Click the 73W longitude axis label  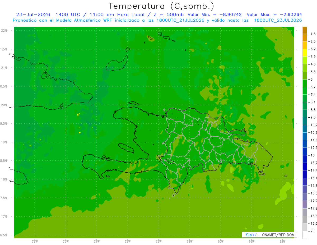click(x=128, y=241)
